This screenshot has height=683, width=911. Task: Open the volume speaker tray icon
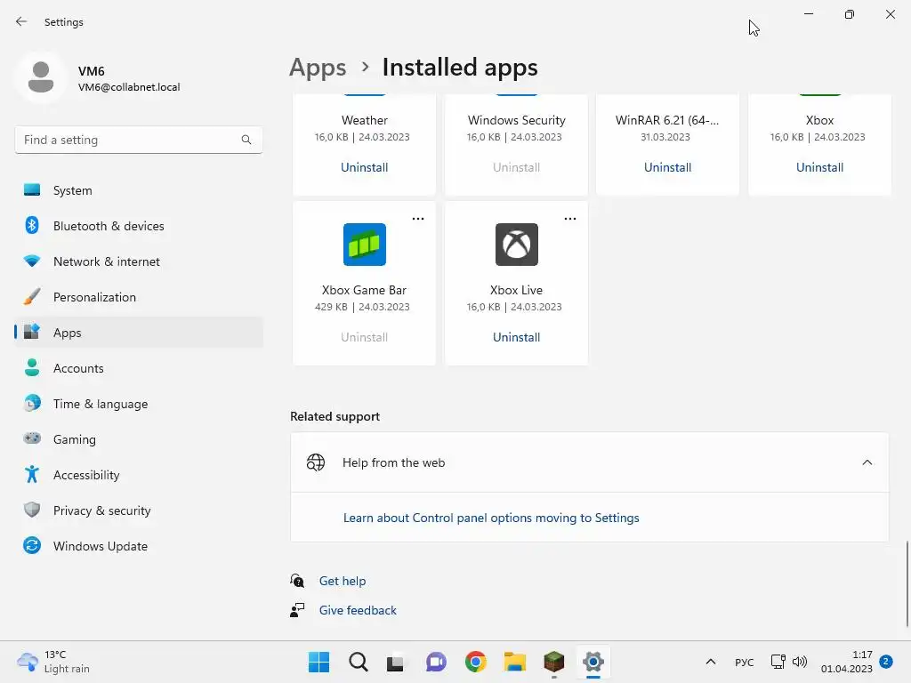click(x=800, y=662)
